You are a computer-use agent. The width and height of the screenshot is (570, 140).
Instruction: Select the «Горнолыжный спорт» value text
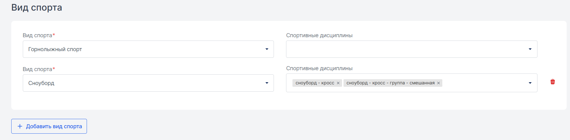55,49
